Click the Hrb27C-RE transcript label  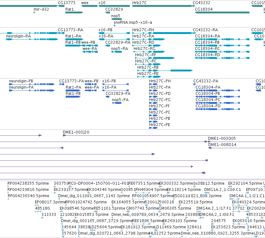click(148, 74)
